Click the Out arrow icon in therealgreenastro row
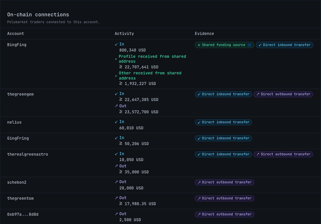Image resolution: width=321 pixels, height=224 pixels. (x=116, y=166)
